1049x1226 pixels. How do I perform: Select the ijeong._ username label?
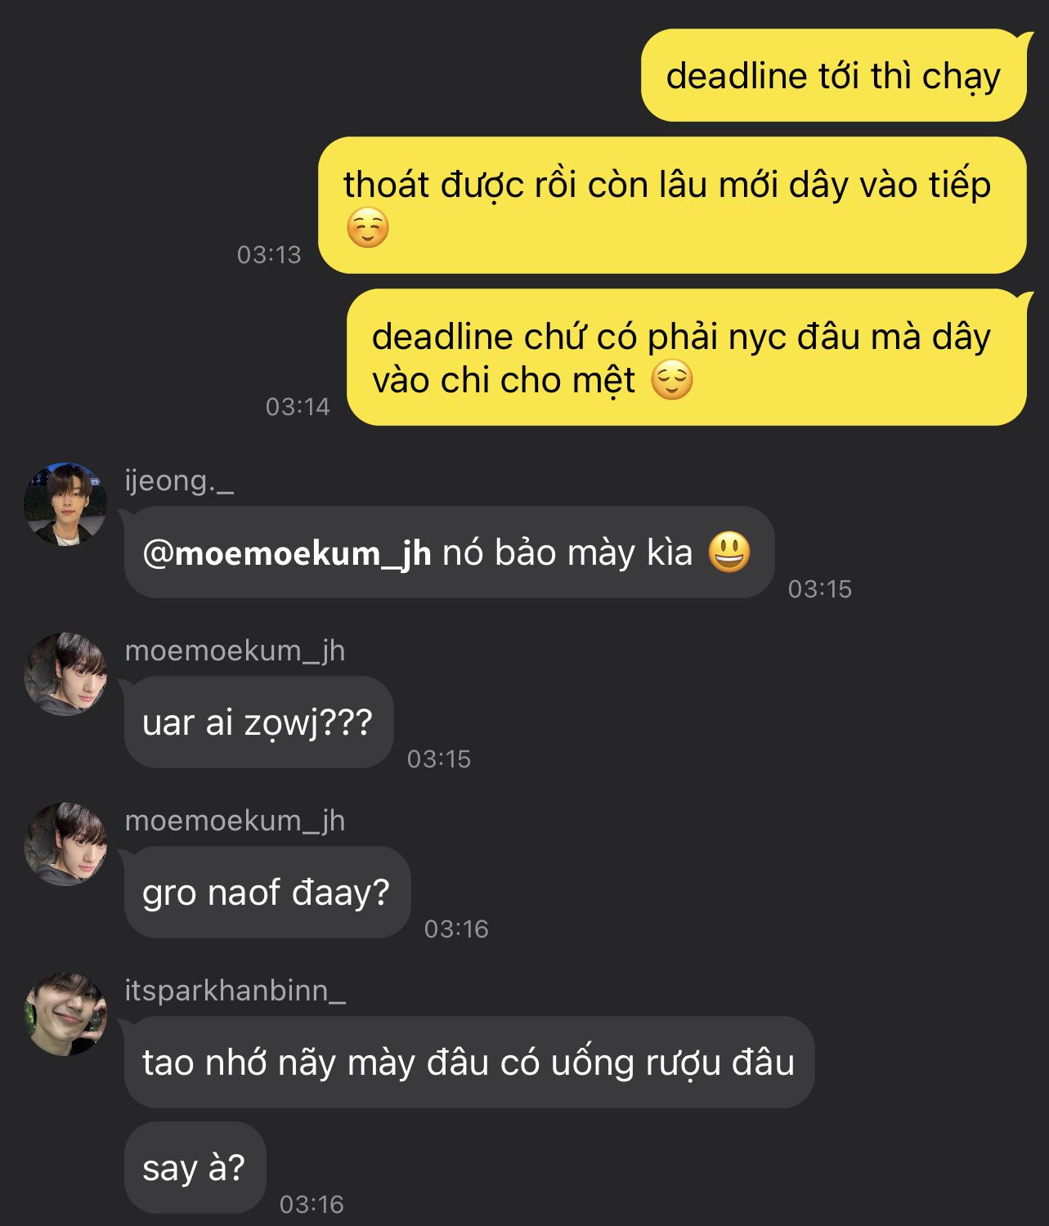point(179,481)
